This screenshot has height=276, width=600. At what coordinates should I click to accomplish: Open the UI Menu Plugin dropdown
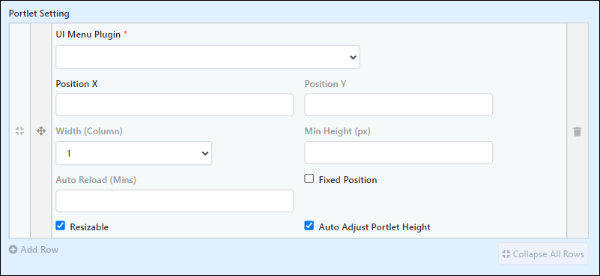(x=207, y=57)
